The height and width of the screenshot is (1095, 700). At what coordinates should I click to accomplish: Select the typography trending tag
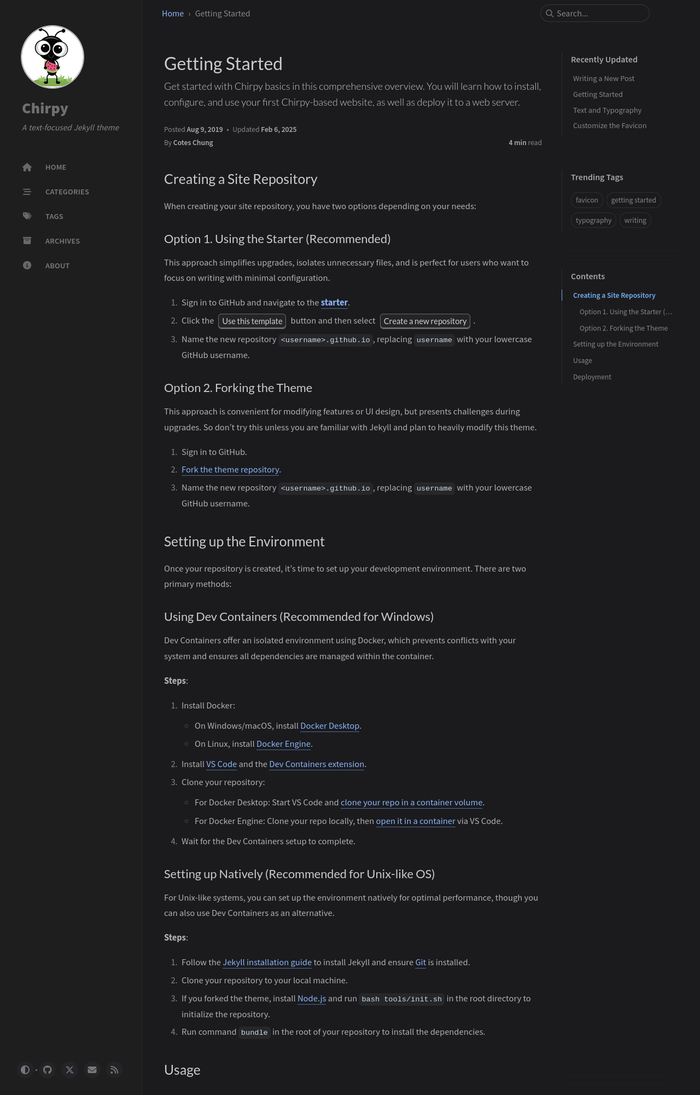click(593, 220)
